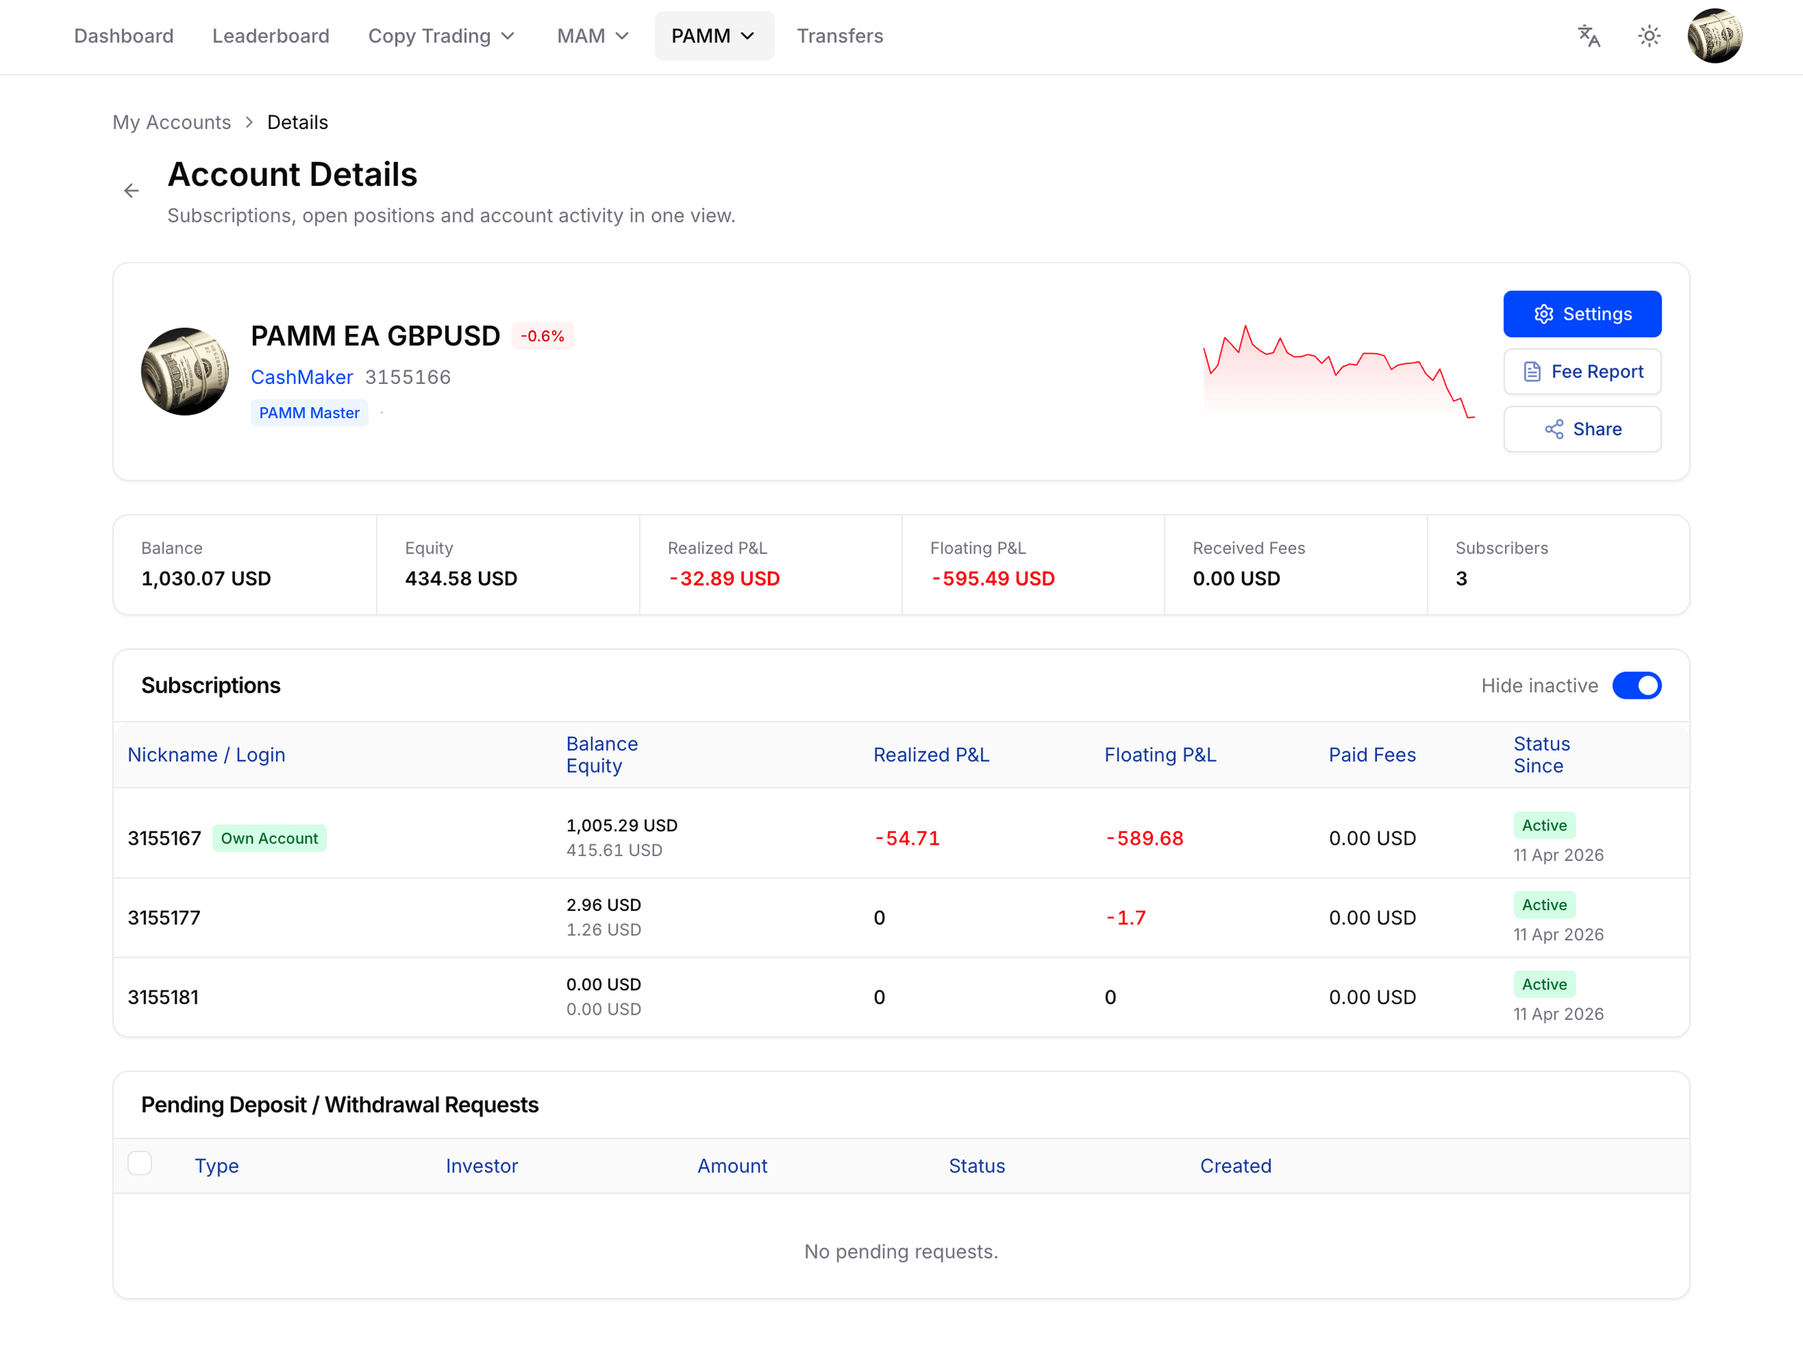Click the -0.6% performance badge
Image resolution: width=1803 pixels, height=1364 pixels.
(542, 336)
